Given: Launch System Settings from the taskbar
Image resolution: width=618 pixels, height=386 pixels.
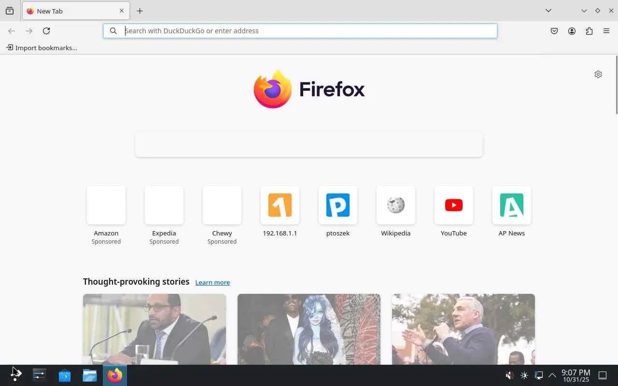Looking at the screenshot, I should pyautogui.click(x=40, y=375).
